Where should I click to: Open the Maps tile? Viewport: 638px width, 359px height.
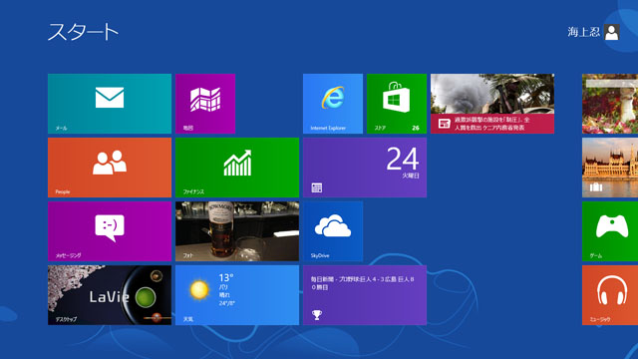[x=205, y=104]
